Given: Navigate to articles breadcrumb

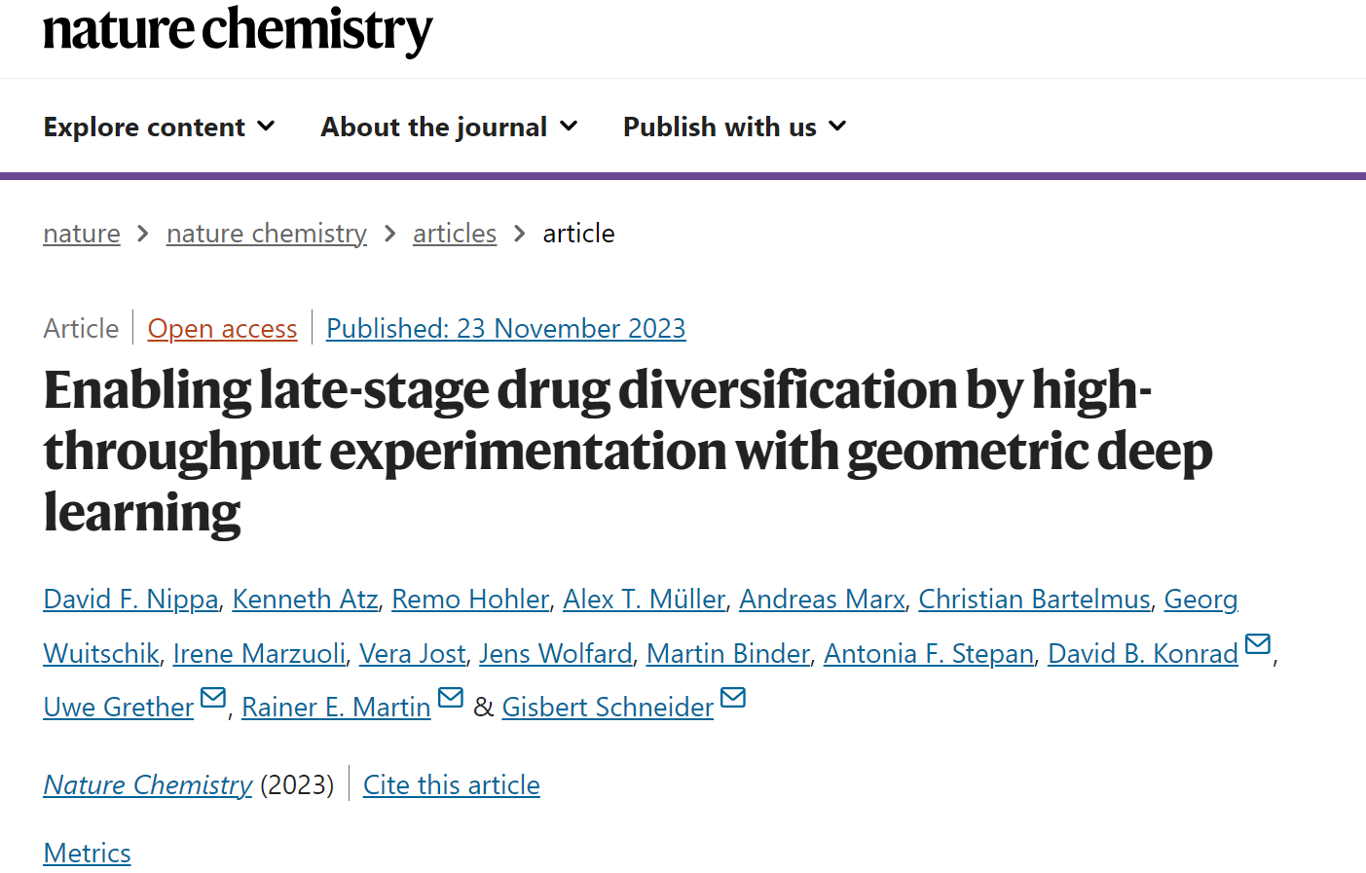Looking at the screenshot, I should [x=455, y=234].
